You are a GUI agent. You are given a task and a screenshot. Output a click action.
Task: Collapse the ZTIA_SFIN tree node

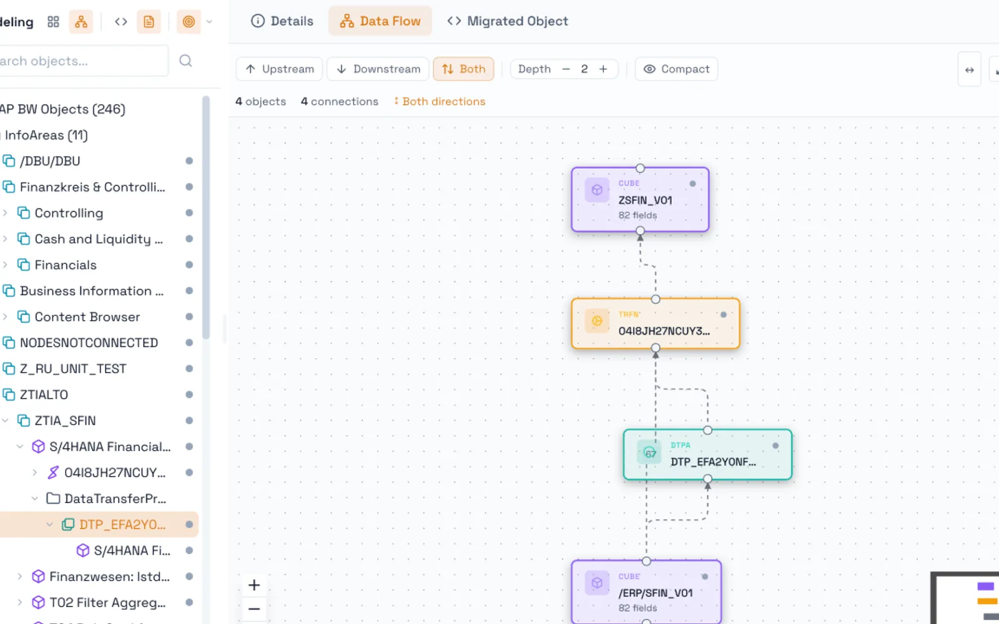point(5,421)
